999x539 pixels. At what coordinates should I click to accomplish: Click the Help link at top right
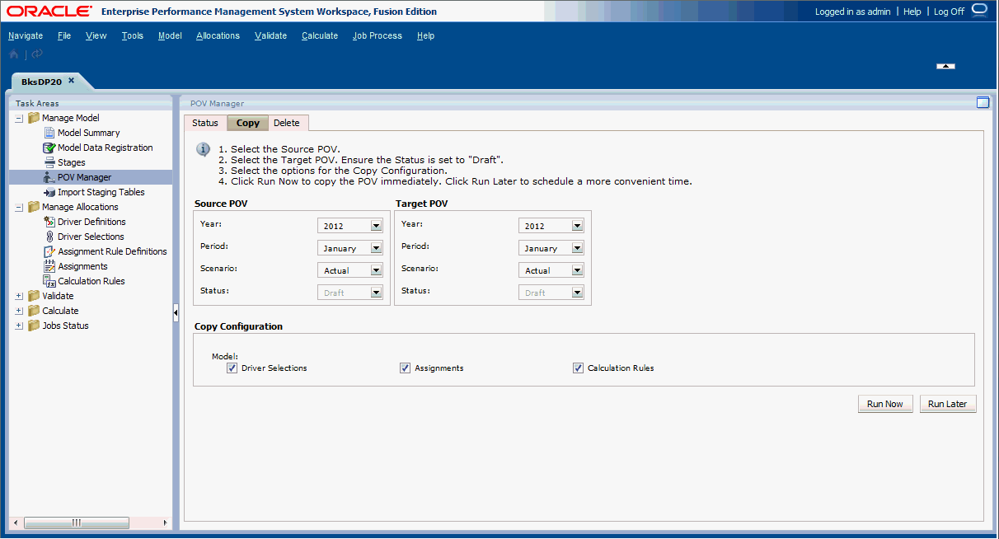(x=912, y=12)
